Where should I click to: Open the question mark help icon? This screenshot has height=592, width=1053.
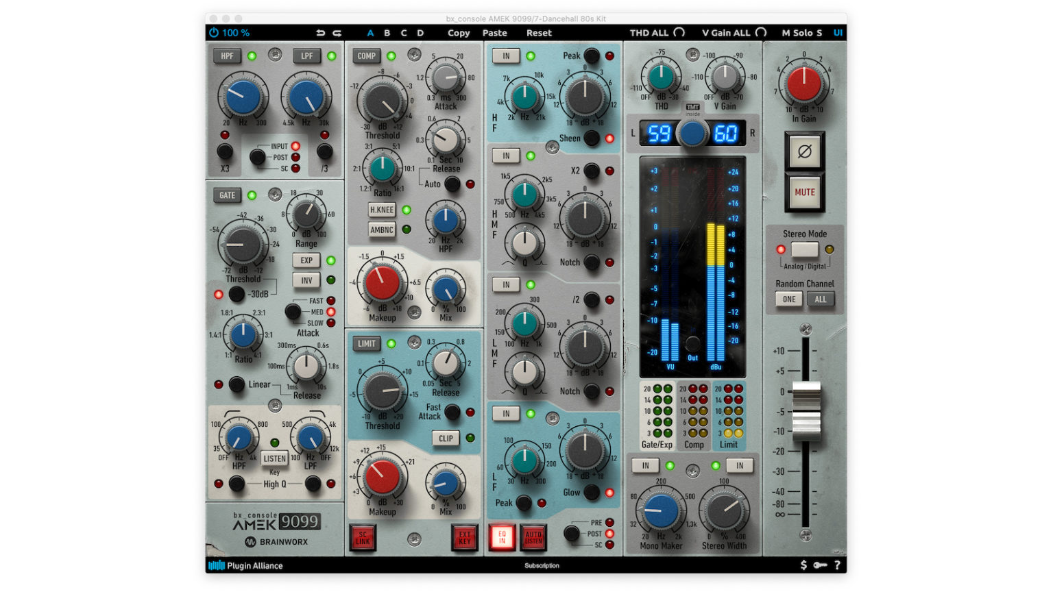click(x=837, y=565)
